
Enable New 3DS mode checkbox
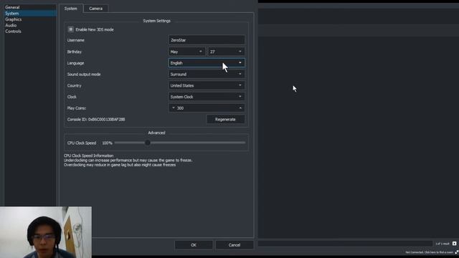pos(70,29)
